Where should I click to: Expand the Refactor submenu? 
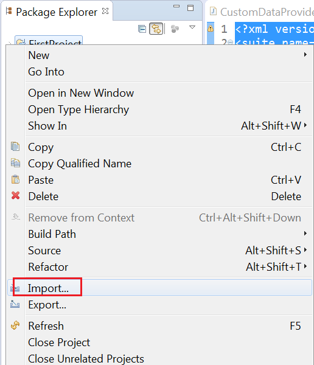tap(159, 267)
